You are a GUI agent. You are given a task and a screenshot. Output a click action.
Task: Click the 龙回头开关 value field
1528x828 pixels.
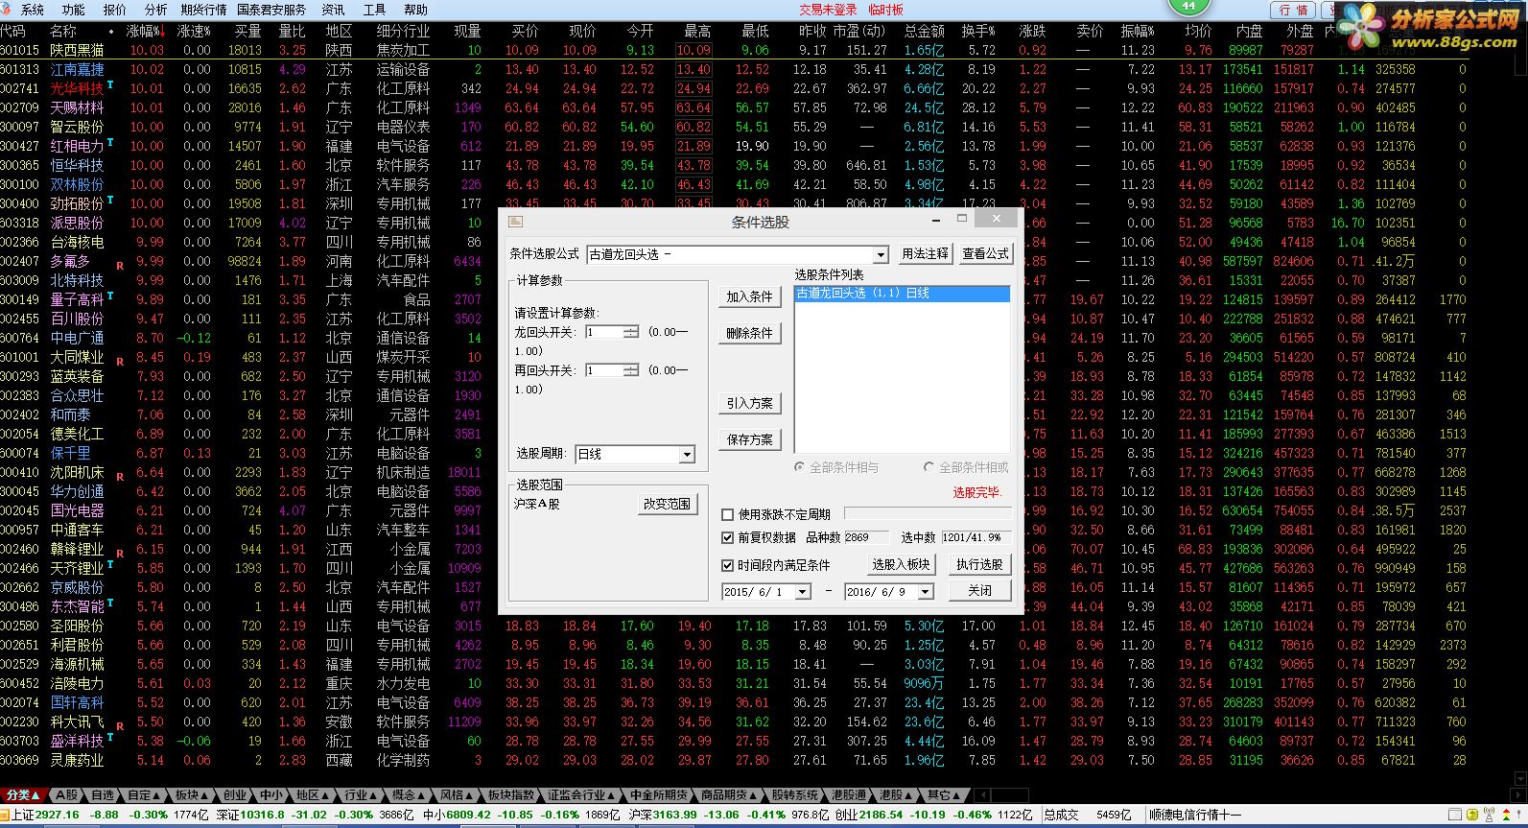604,332
